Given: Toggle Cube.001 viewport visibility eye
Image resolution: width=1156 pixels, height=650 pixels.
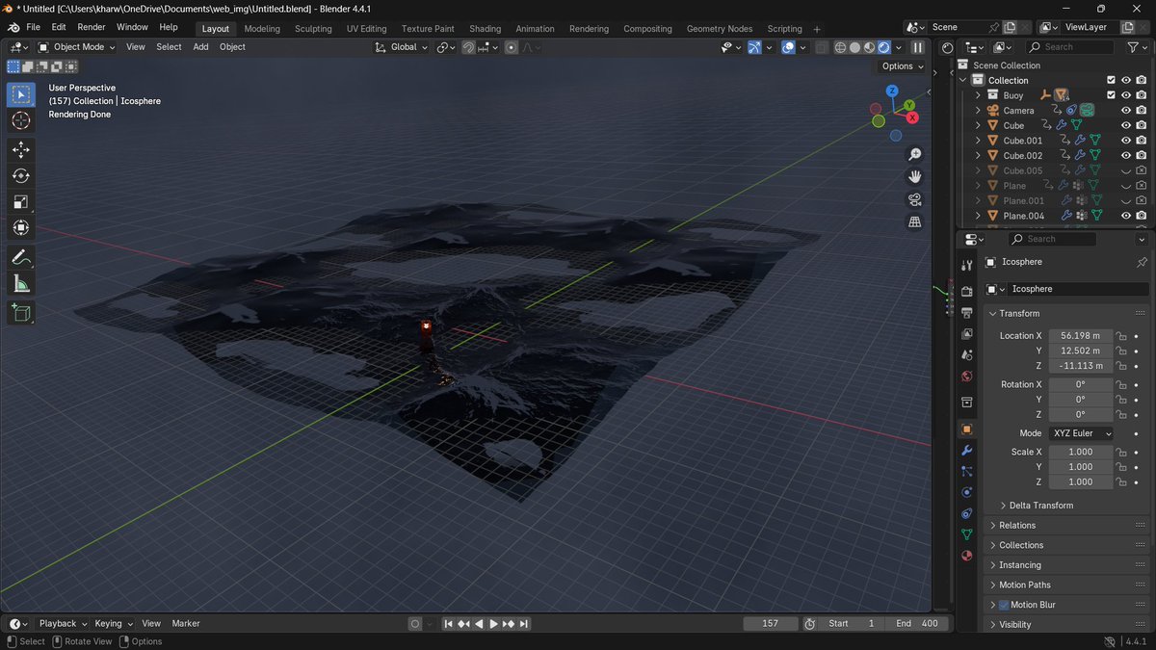Looking at the screenshot, I should 1125,141.
